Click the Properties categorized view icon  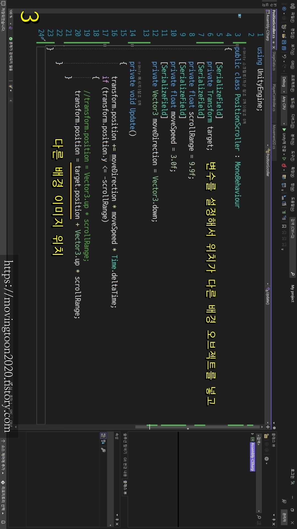point(103,436)
